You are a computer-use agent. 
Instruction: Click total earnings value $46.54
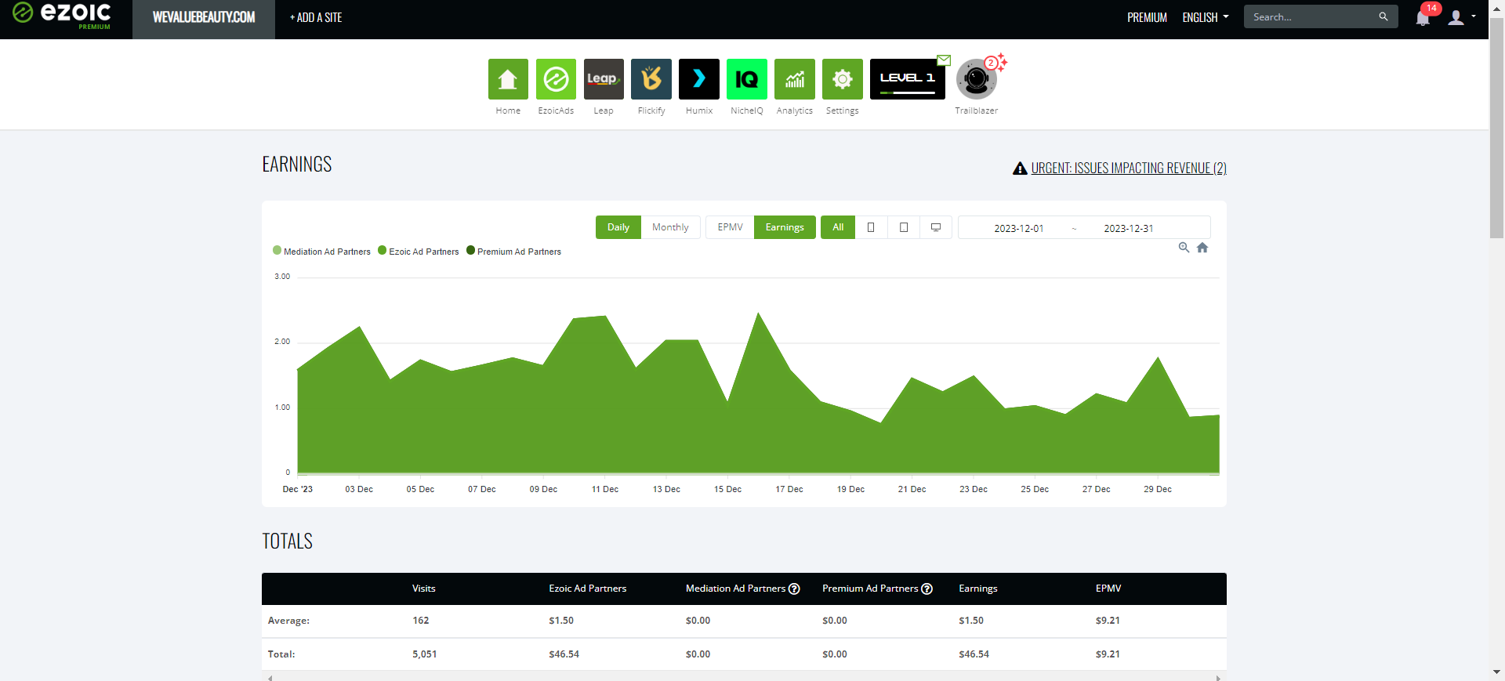(x=974, y=654)
